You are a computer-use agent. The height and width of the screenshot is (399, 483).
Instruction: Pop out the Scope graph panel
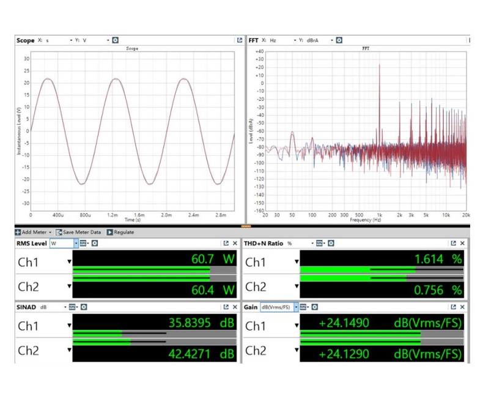[x=240, y=40]
